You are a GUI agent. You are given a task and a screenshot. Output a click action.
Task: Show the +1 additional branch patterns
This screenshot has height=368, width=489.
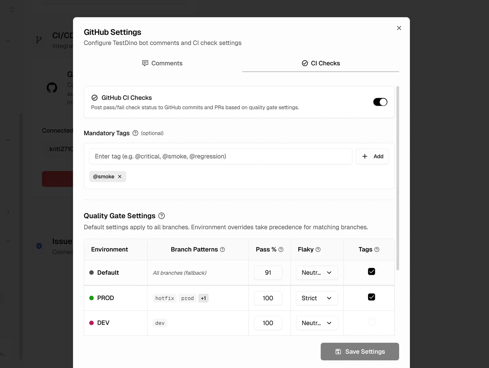203,298
